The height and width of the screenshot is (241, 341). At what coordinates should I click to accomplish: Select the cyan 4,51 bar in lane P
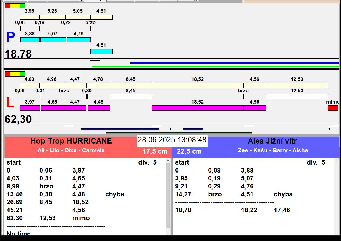click(x=101, y=51)
